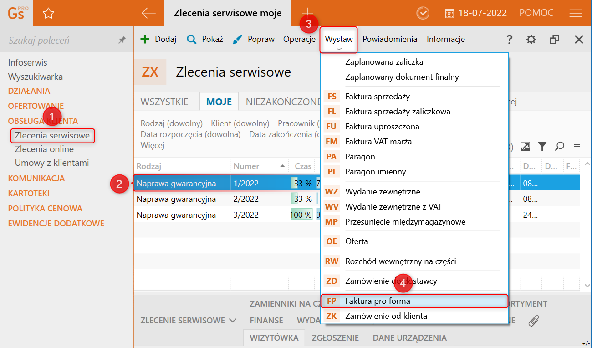
Task: Click the FS icon for Faktura sprzedaży
Action: point(332,97)
